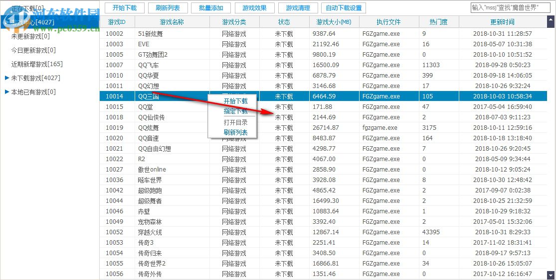Select 打开目录 in the context menu

pyautogui.click(x=235, y=122)
